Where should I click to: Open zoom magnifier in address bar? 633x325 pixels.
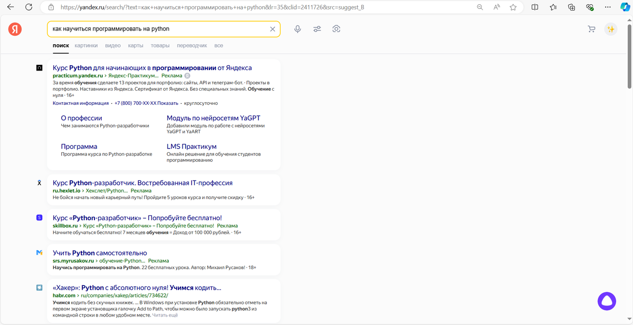[479, 7]
